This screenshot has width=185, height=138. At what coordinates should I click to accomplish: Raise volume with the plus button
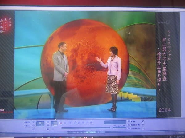pyautogui.click(x=48, y=122)
